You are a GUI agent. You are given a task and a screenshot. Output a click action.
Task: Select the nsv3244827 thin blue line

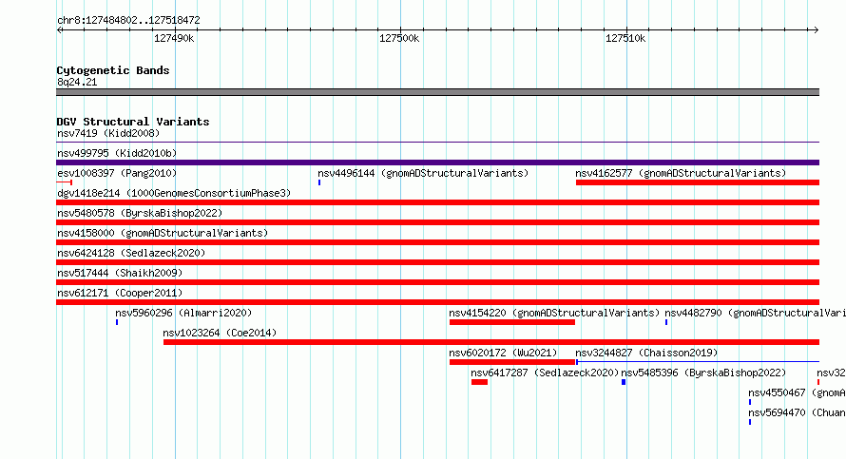(x=698, y=362)
